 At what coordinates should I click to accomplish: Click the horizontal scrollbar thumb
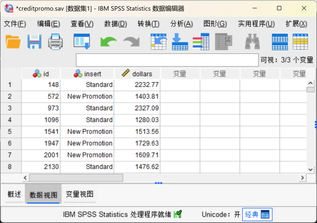click(76, 178)
